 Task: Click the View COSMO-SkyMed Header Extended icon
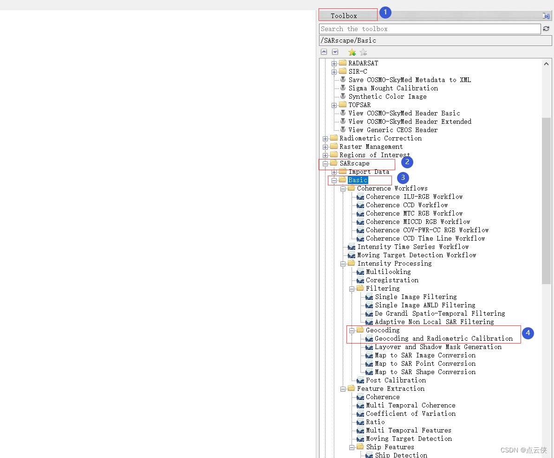pyautogui.click(x=343, y=121)
